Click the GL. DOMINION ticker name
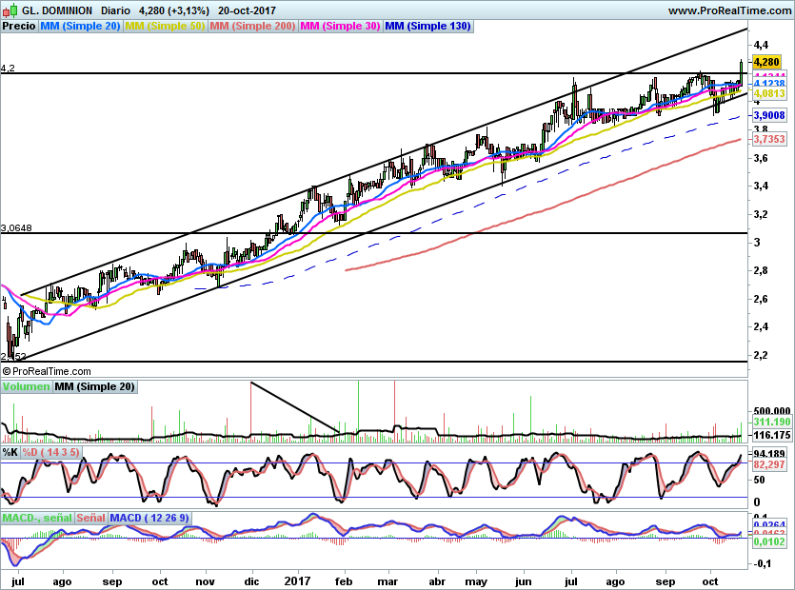The image size is (795, 590). click(x=57, y=10)
